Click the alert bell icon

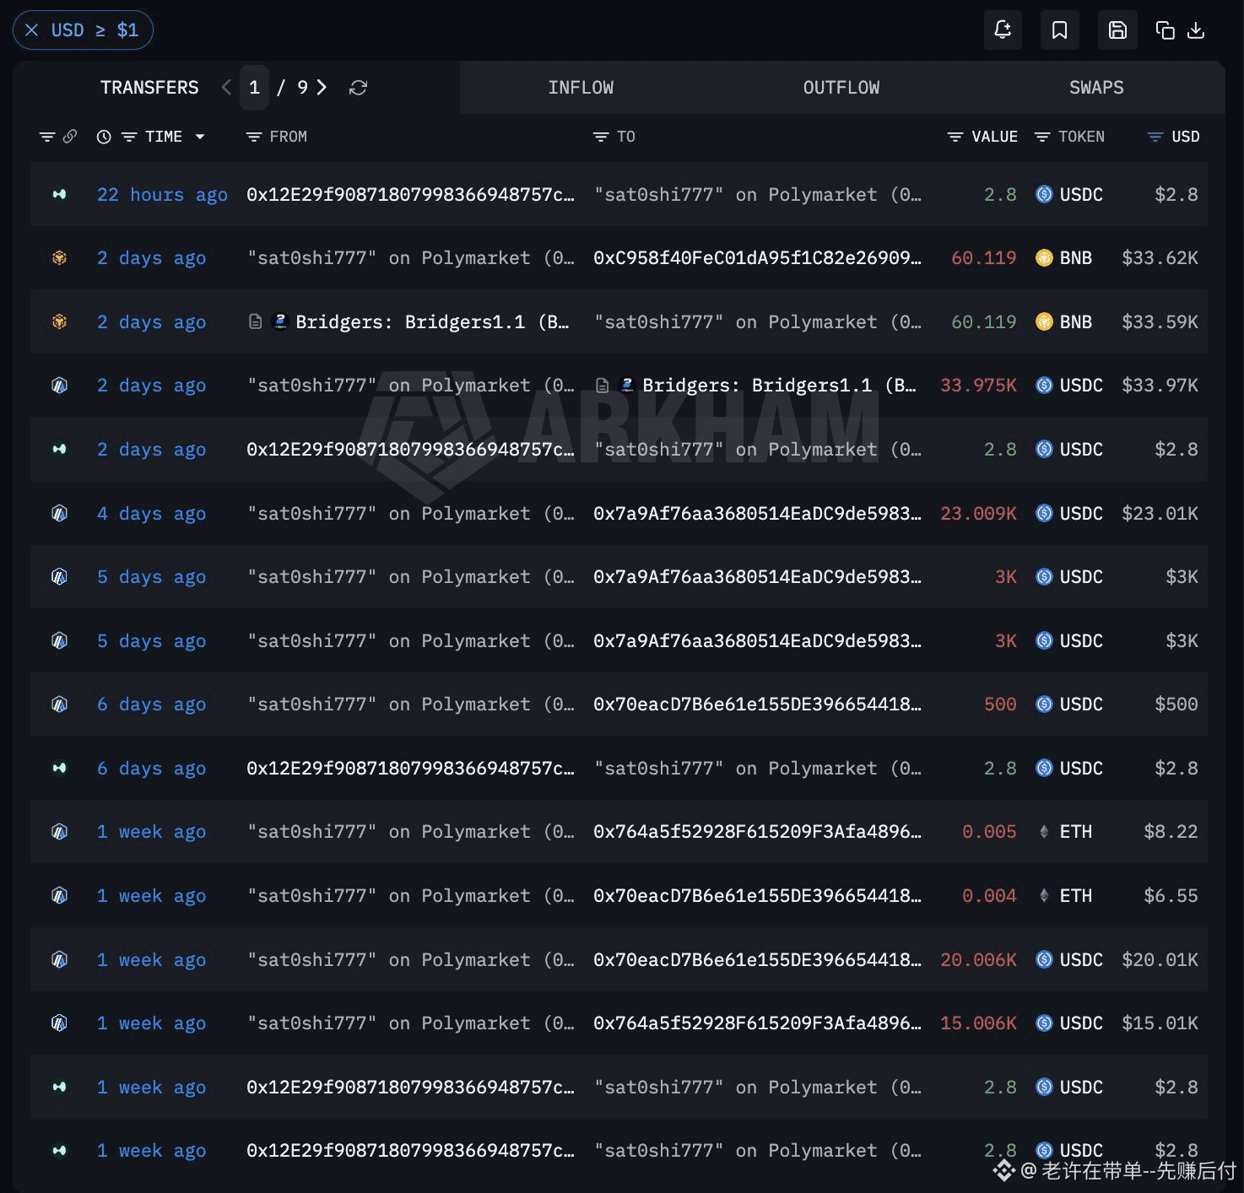tap(1003, 30)
